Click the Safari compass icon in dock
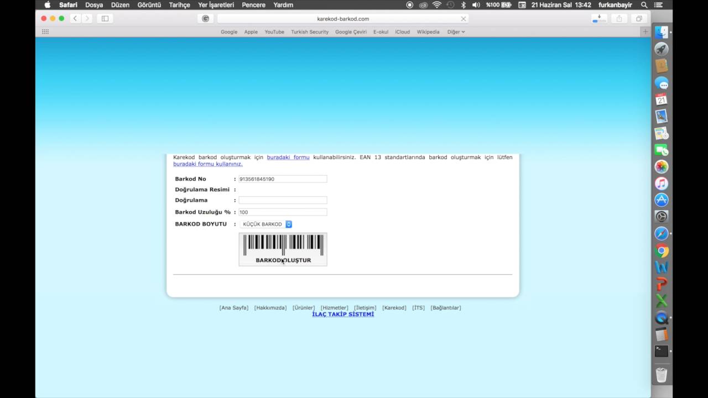The image size is (708, 398). tap(662, 234)
